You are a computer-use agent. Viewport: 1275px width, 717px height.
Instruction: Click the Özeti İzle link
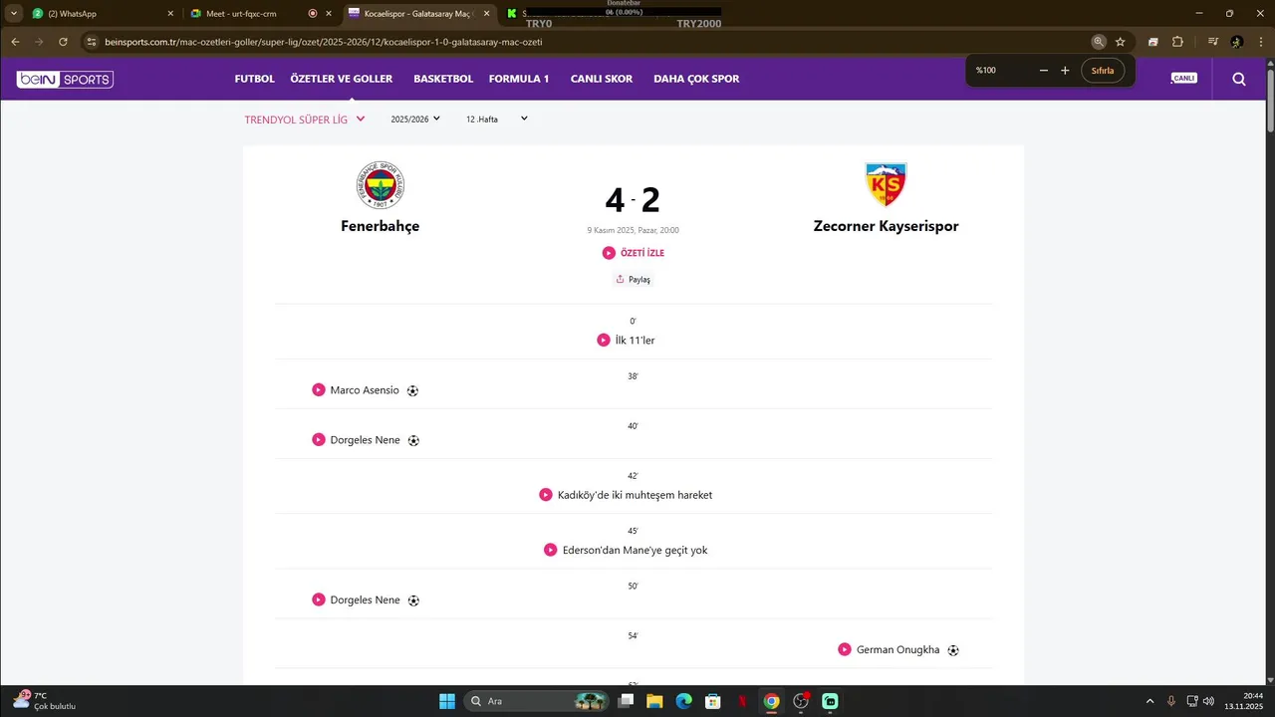tap(634, 253)
